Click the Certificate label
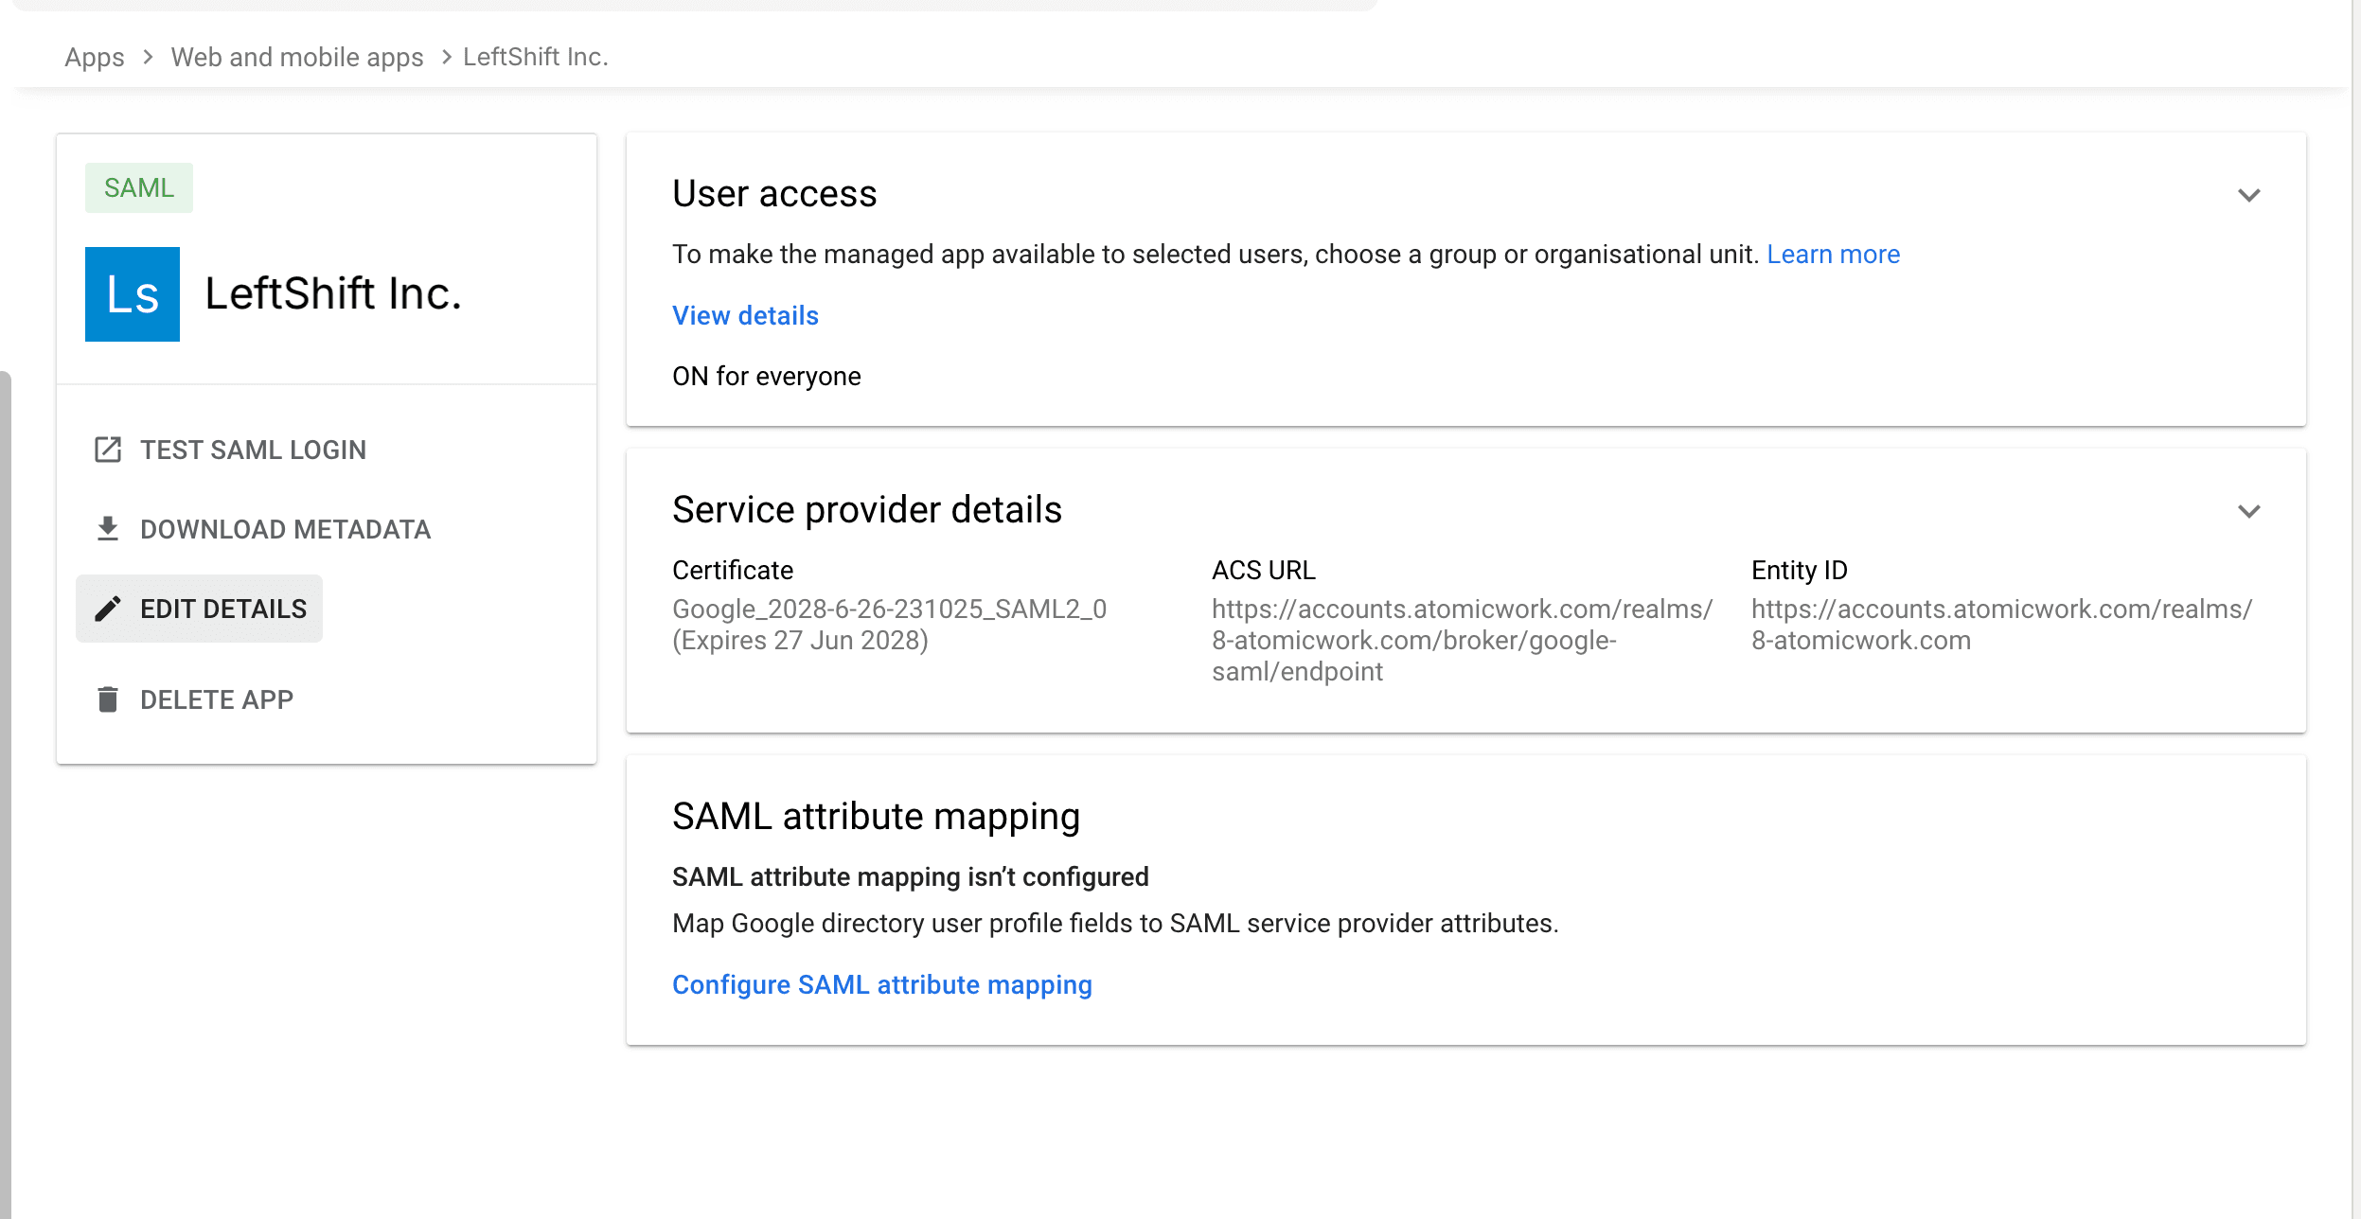The width and height of the screenshot is (2361, 1219). coord(733,571)
